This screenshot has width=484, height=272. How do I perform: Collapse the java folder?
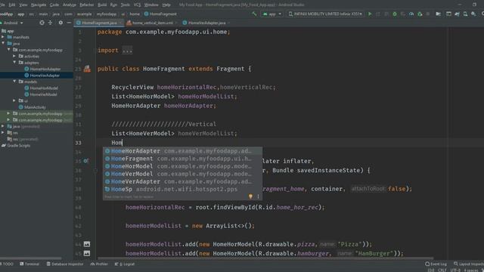(x=3, y=44)
